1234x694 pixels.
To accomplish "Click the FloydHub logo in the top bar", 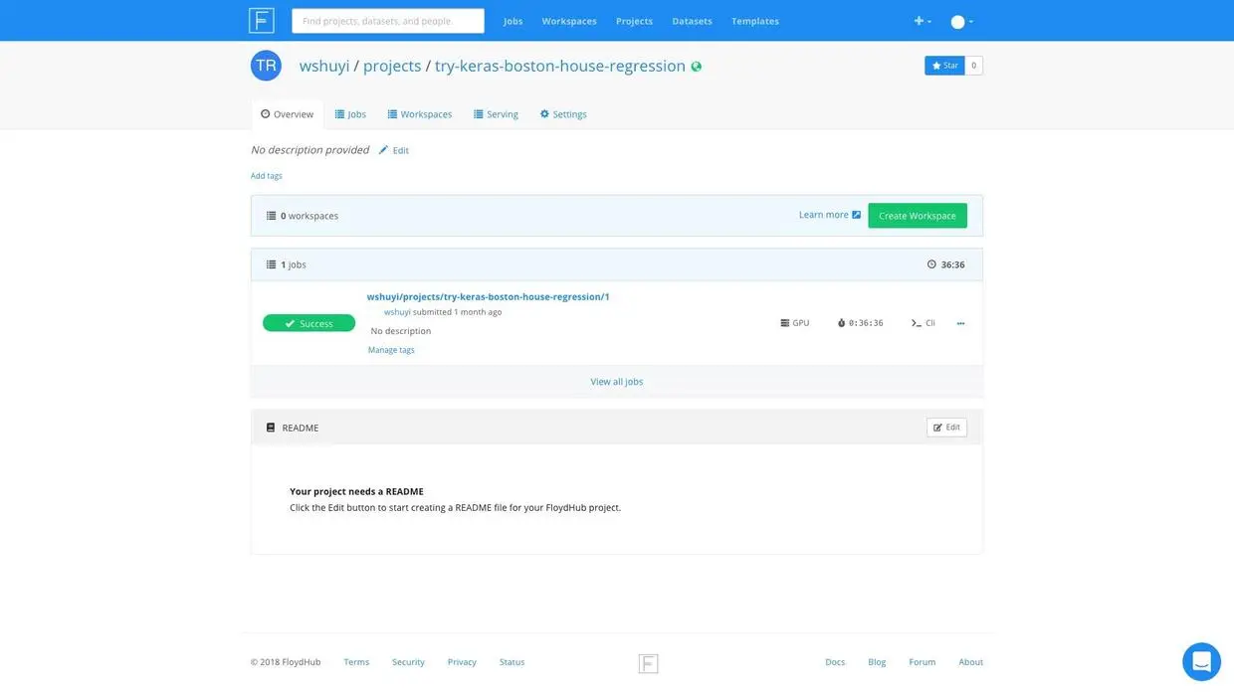I will point(261,21).
